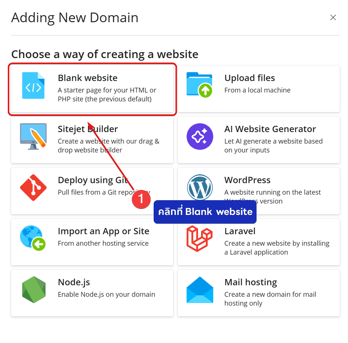Screen dimensions: 348x343
Task: Open the Sitejet Builder option title
Action: click(x=88, y=129)
